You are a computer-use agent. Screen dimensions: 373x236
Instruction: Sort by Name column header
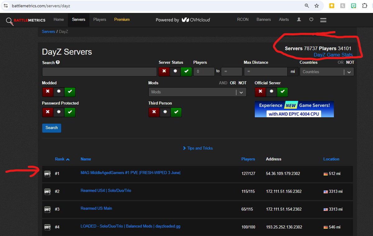point(86,159)
